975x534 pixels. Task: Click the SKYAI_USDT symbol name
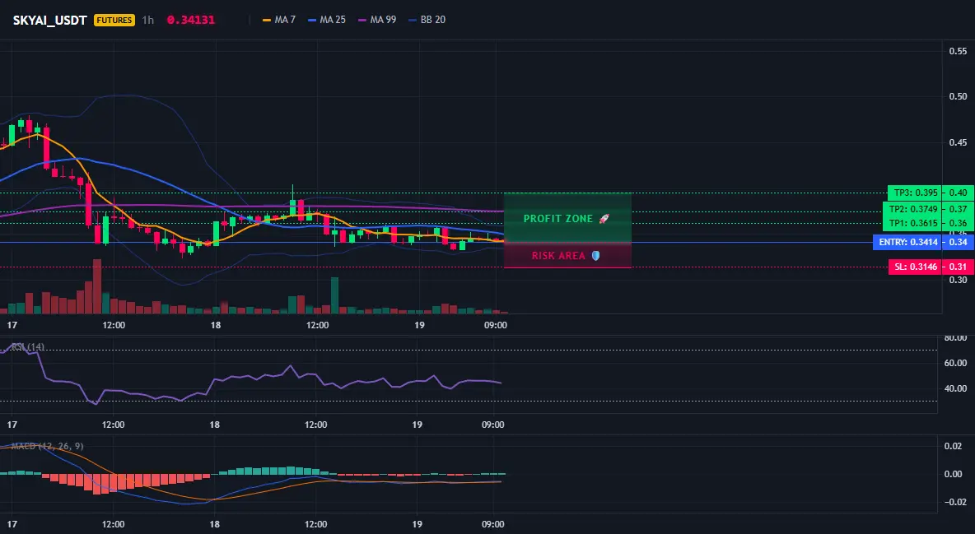click(49, 20)
